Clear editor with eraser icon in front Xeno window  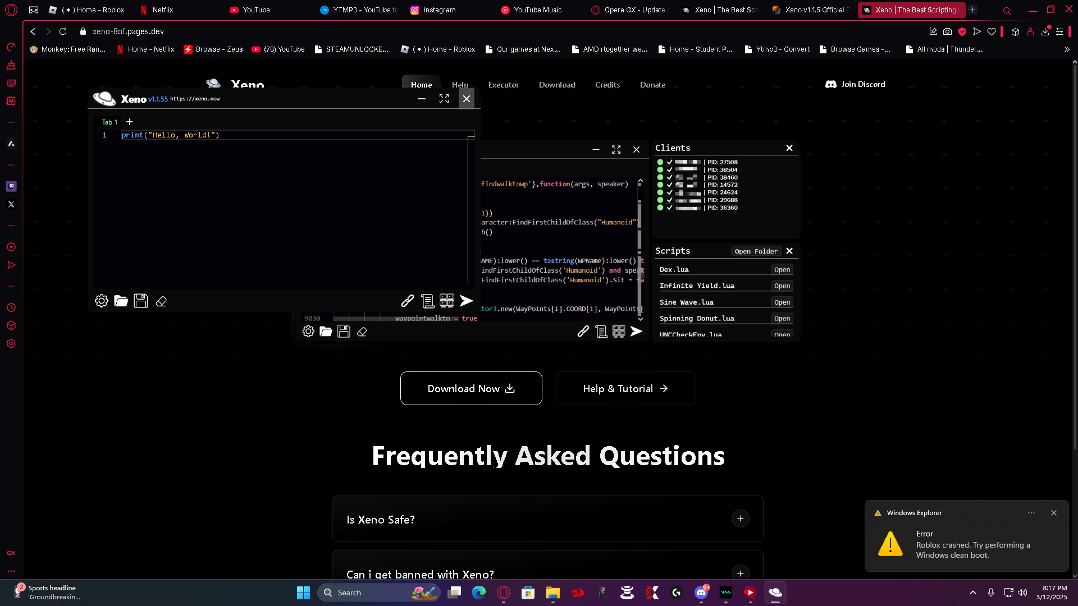pos(161,302)
